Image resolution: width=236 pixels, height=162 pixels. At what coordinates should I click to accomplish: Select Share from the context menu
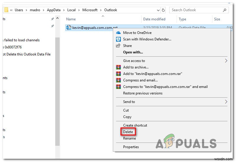(x=127, y=45)
